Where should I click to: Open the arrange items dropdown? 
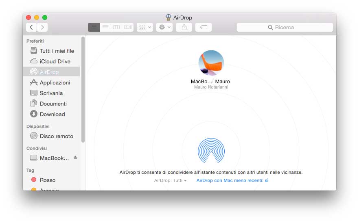[145, 28]
